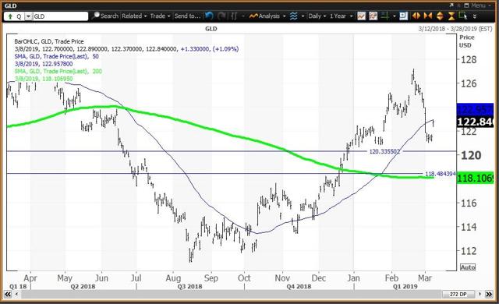The width and height of the screenshot is (499, 304).
Task: Click the scrollbar single right arrow
Action: (x=480, y=295)
